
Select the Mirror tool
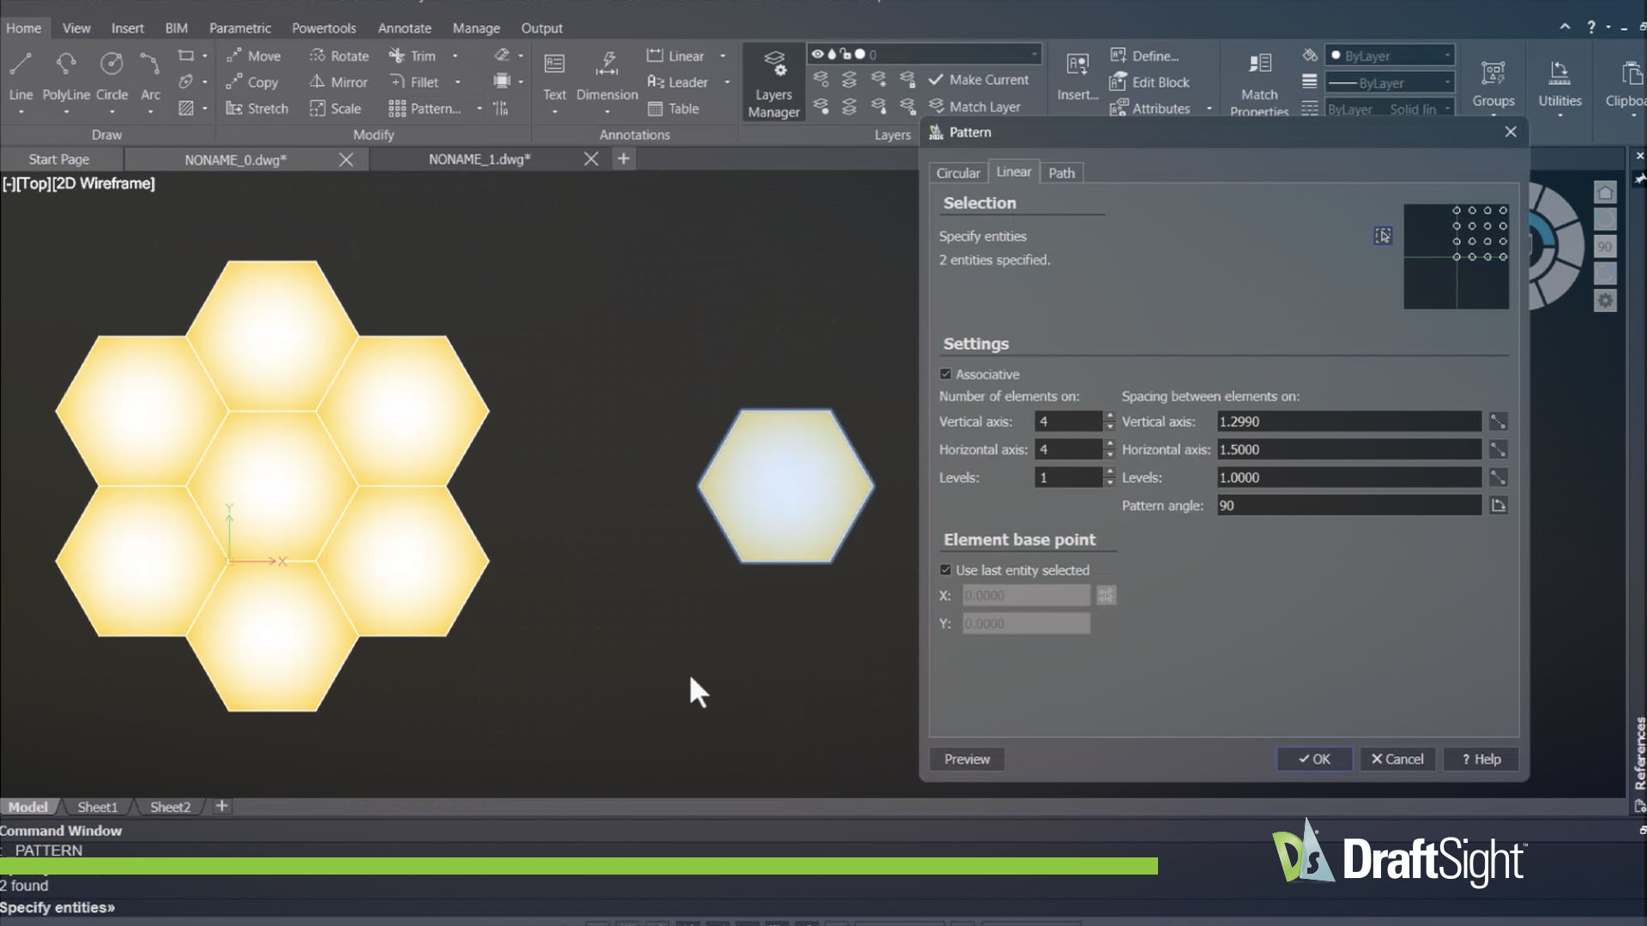[x=339, y=82]
